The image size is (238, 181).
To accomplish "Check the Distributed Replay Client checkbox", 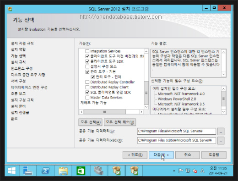I will (x=87, y=87).
